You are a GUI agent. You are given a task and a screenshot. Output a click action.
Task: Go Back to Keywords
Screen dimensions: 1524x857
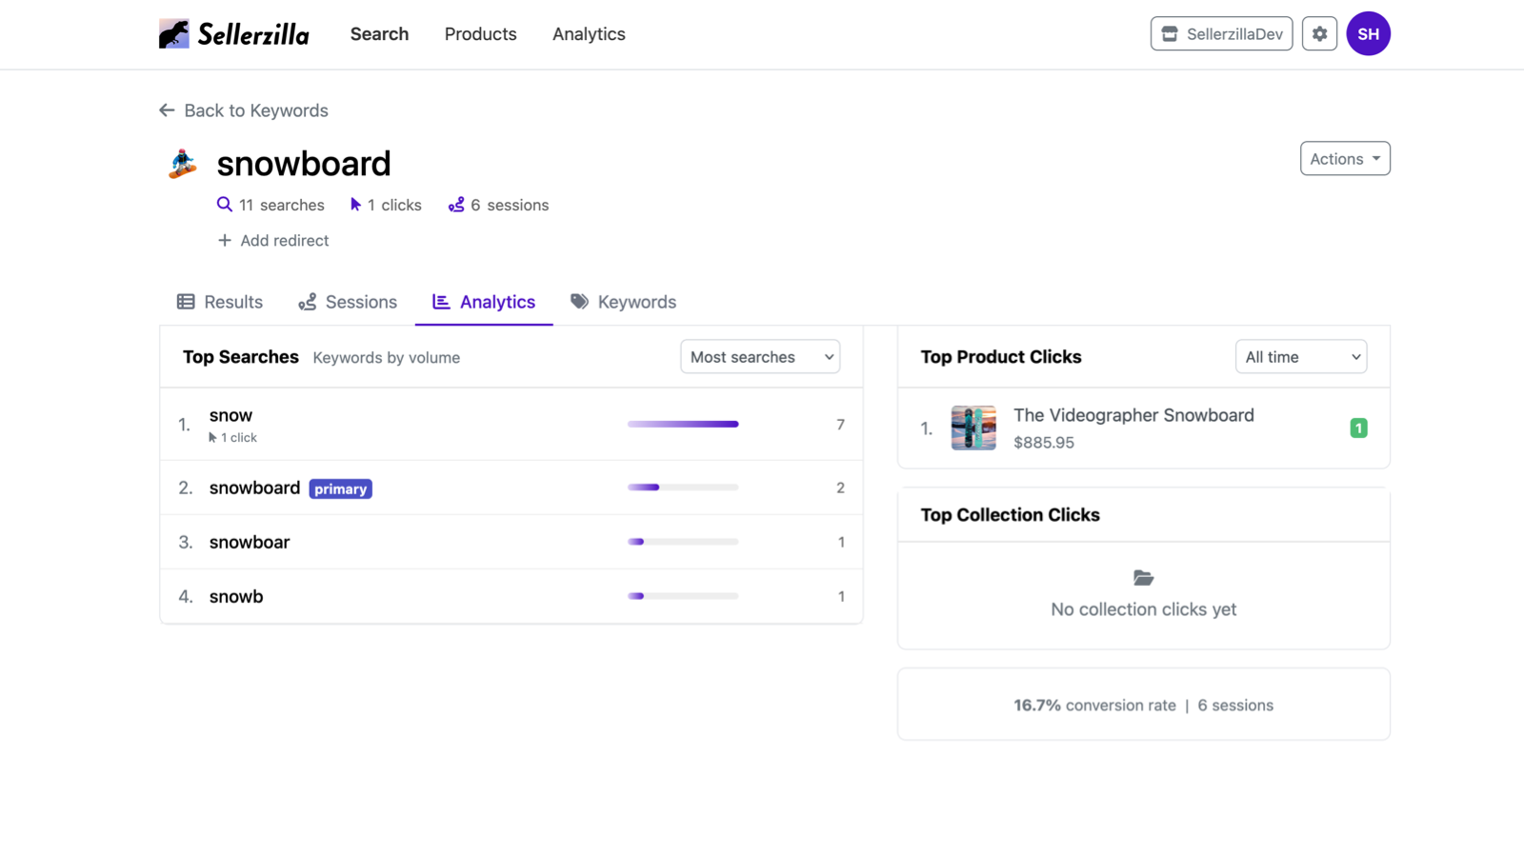(243, 110)
